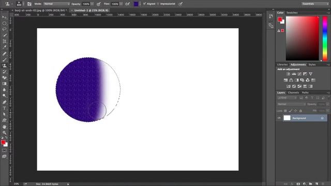Switch to the burj-al-arab-02.jpg document tab
Image resolution: width=331 pixels, height=186 pixels.
pyautogui.click(x=40, y=10)
